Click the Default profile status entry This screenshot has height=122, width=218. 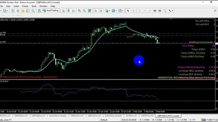(104, 120)
